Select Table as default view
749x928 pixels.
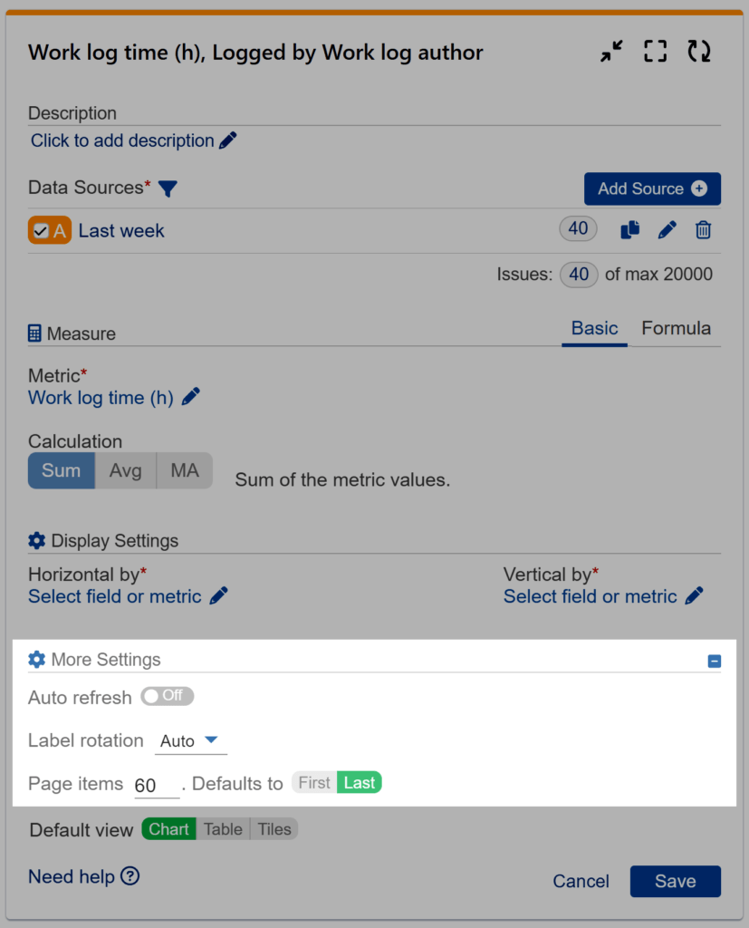point(223,828)
